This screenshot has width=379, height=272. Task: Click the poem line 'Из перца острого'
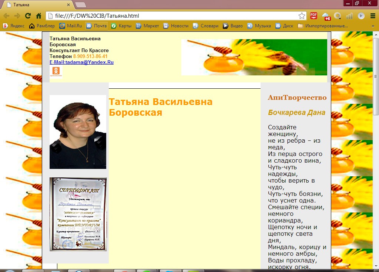[295, 154]
